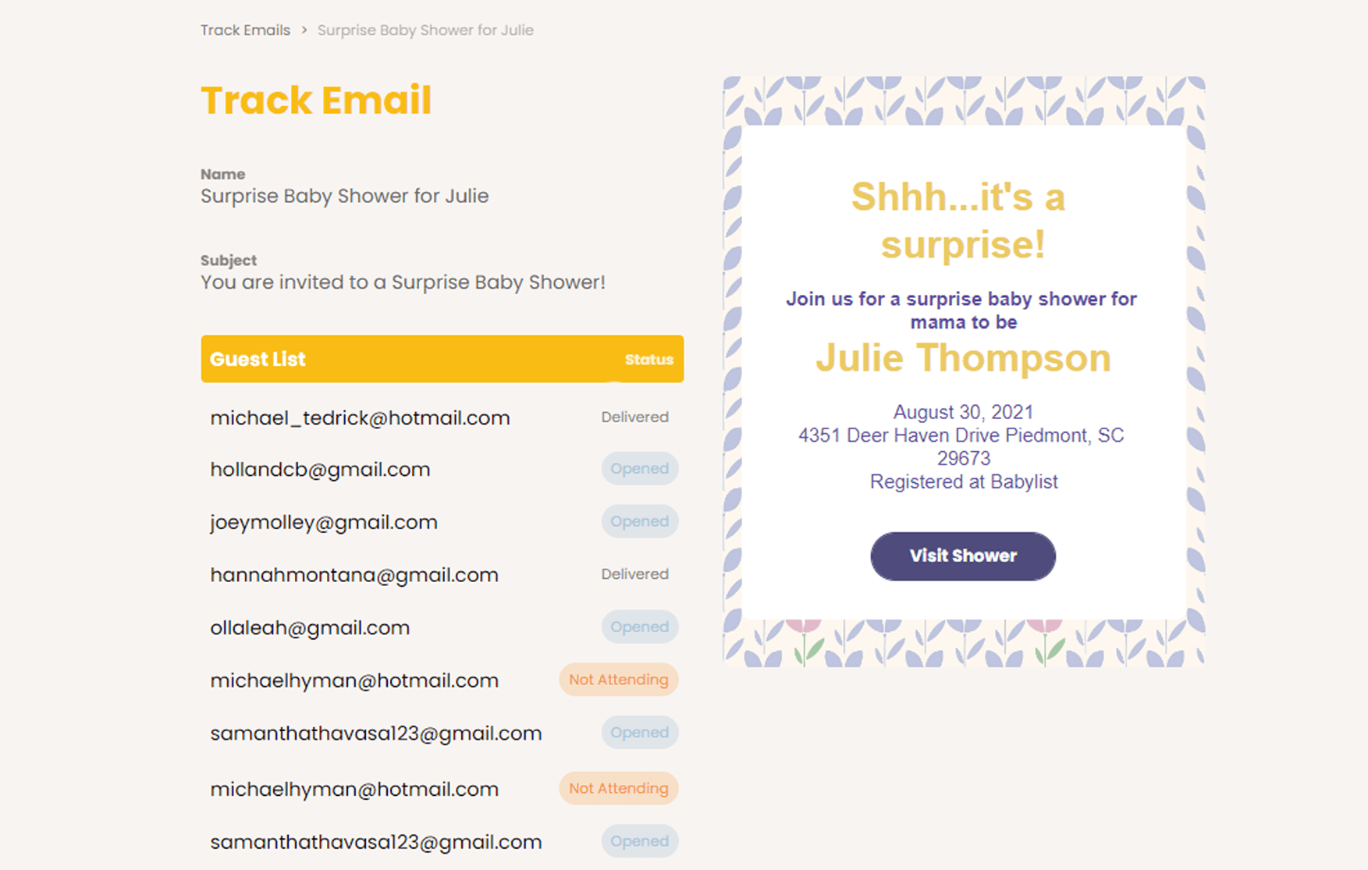This screenshot has width=1368, height=870.
Task: Select michael_tedrick@hotmail.com from the guest list
Action: (360, 417)
